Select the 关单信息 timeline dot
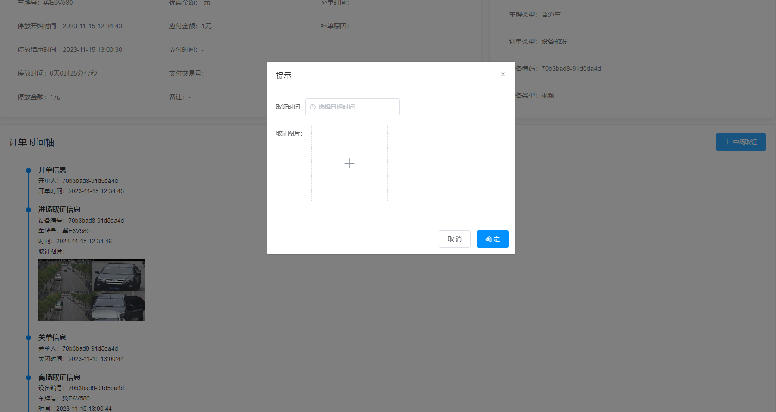Viewport: 776px width, 412px height. click(x=28, y=338)
